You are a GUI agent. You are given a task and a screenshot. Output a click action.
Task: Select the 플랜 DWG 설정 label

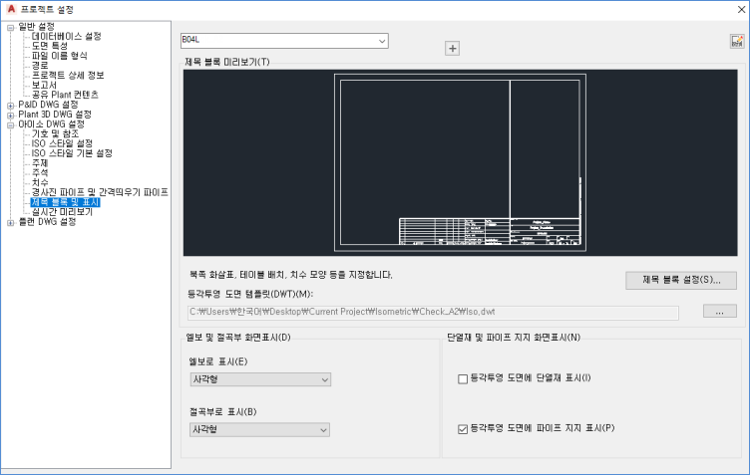pos(47,222)
